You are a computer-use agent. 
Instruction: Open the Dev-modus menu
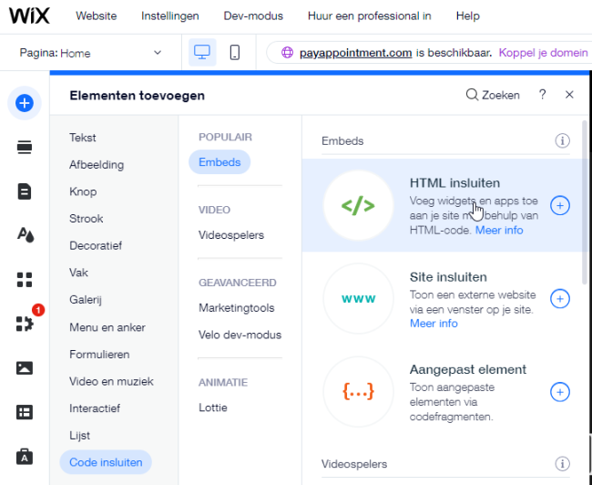click(x=253, y=16)
